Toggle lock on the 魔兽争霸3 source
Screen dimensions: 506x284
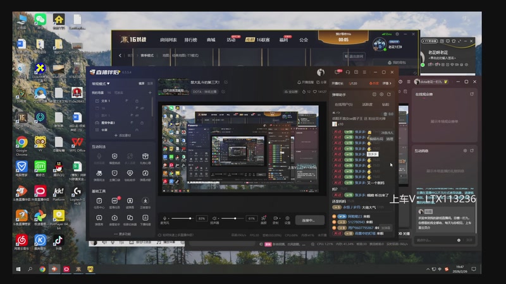coord(142,122)
